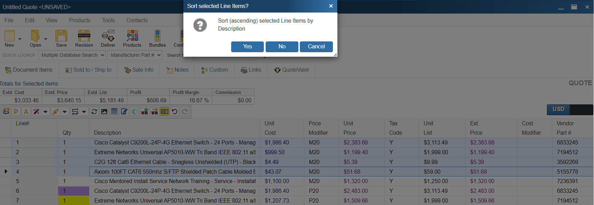Image resolution: width=594 pixels, height=205 pixels.
Task: Click the insert picture icon in grid toolbar
Action: (104, 112)
